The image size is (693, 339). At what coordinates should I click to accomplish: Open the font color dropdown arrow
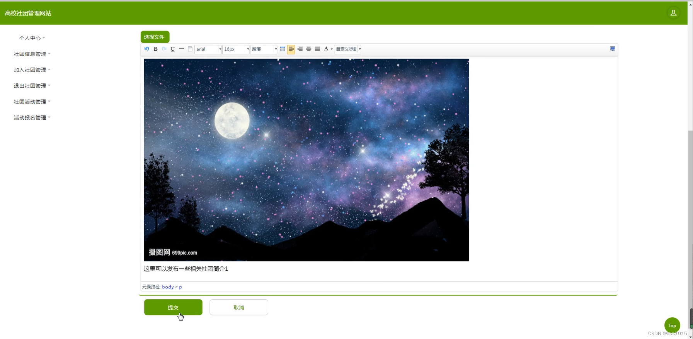tap(332, 49)
